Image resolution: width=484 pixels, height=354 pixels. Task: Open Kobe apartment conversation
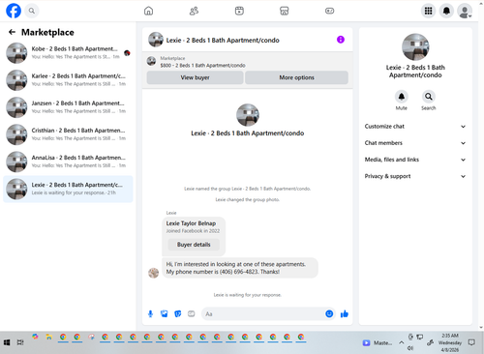pyautogui.click(x=68, y=53)
